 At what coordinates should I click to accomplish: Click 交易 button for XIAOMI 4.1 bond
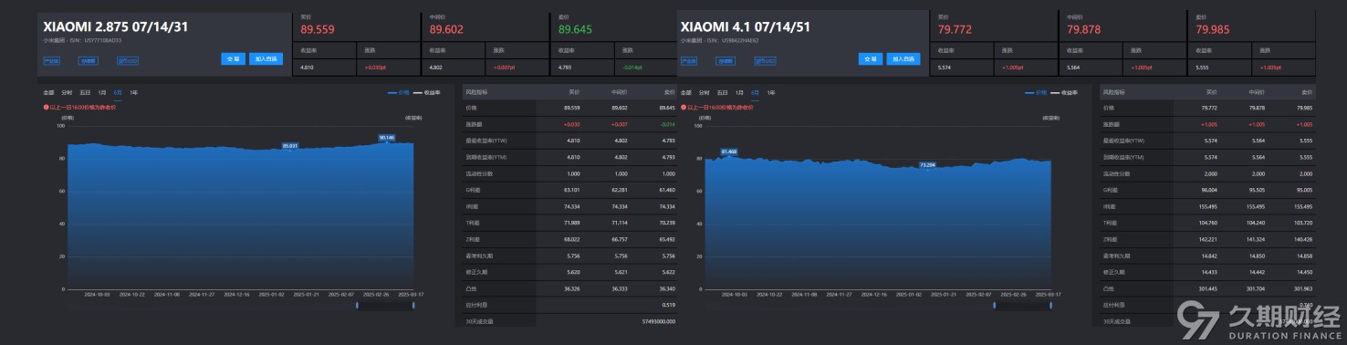pyautogui.click(x=872, y=59)
